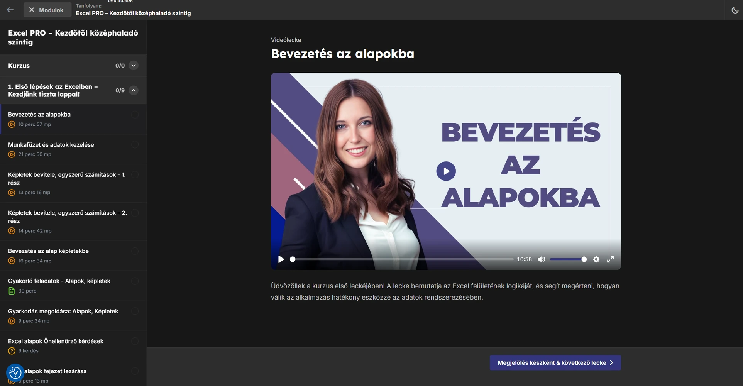Click the 10:58 video duration
This screenshot has width=743, height=386.
524,259
